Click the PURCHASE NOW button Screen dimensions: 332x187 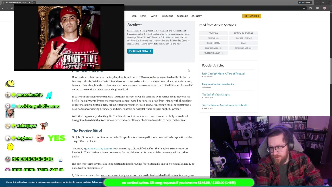tap(140, 51)
